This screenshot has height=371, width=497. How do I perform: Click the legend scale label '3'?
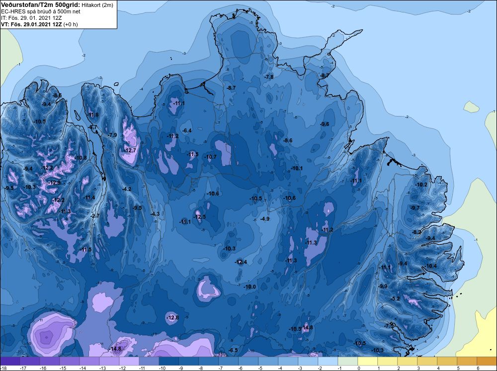pyautogui.click(x=418, y=368)
